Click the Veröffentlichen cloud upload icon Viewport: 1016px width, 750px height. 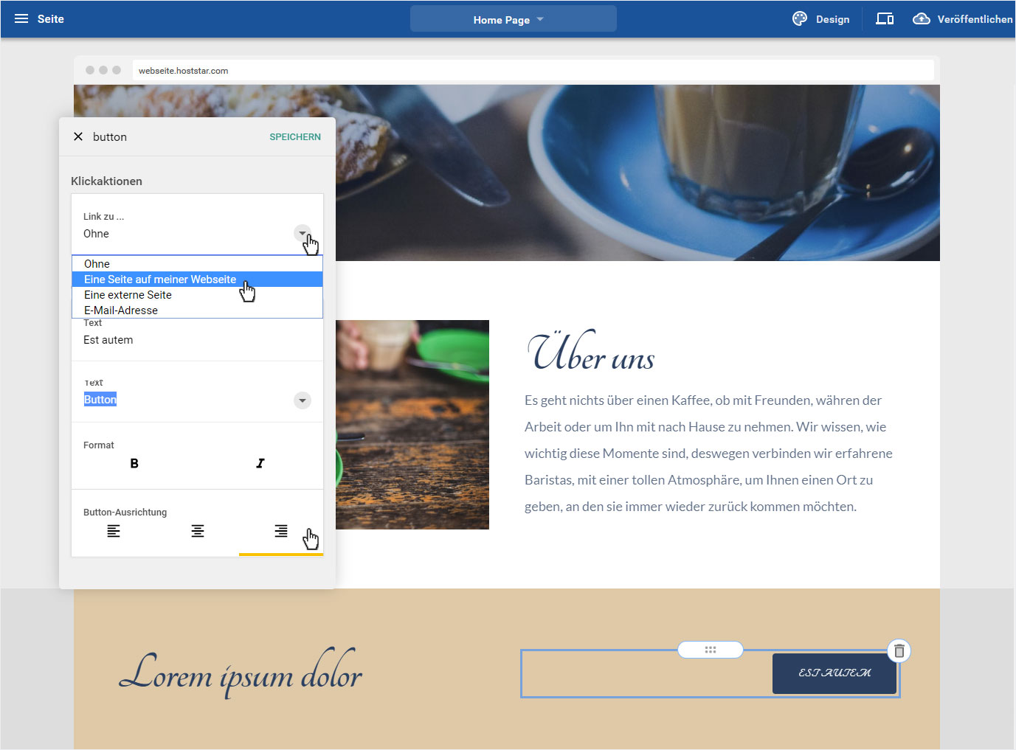922,19
